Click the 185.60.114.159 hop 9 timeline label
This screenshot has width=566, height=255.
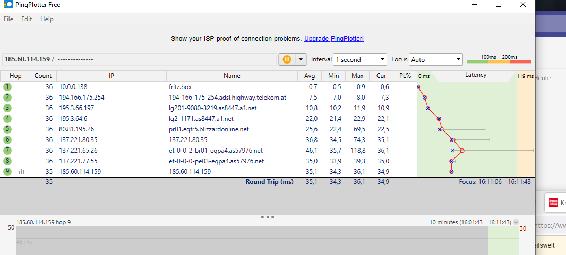(44, 222)
